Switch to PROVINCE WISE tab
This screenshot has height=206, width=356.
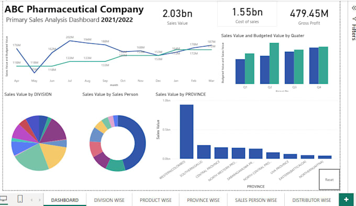click(x=203, y=200)
